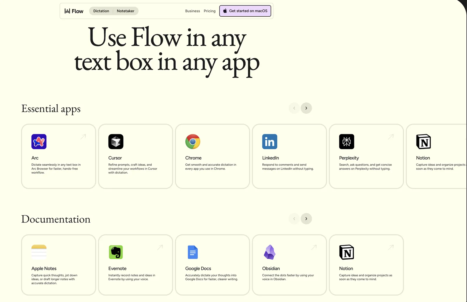Viewport: 467px width, 302px height.
Task: Click 'Search, ask questions' description
Action: [x=365, y=167]
